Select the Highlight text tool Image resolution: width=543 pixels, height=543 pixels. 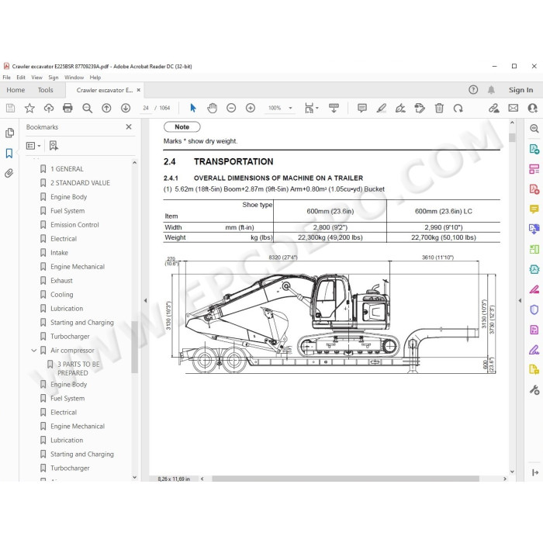[382, 108]
